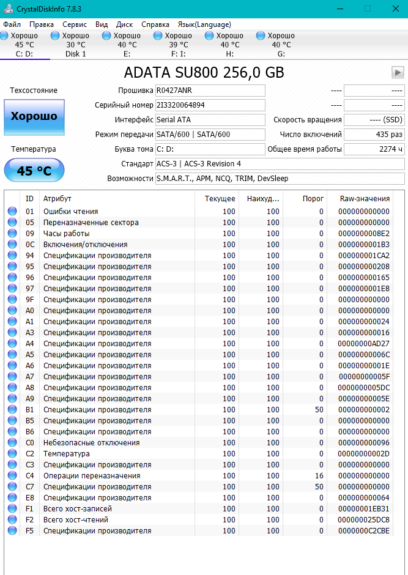408x575 pixels.
Task: Click status icon of row 09 Часы работы
Action: tap(12, 233)
